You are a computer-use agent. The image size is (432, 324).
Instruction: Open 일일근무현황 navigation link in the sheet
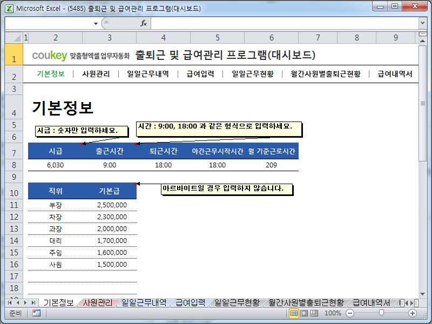pyautogui.click(x=253, y=74)
